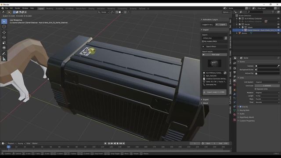Open the Object Data properties tab icon

pyautogui.click(x=234, y=111)
